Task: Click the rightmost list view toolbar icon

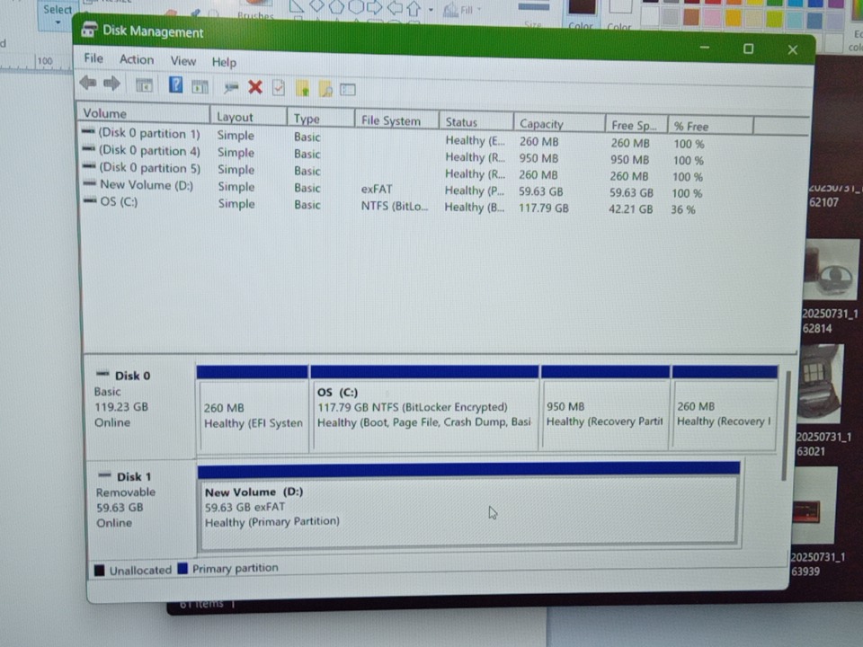Action: tap(348, 89)
